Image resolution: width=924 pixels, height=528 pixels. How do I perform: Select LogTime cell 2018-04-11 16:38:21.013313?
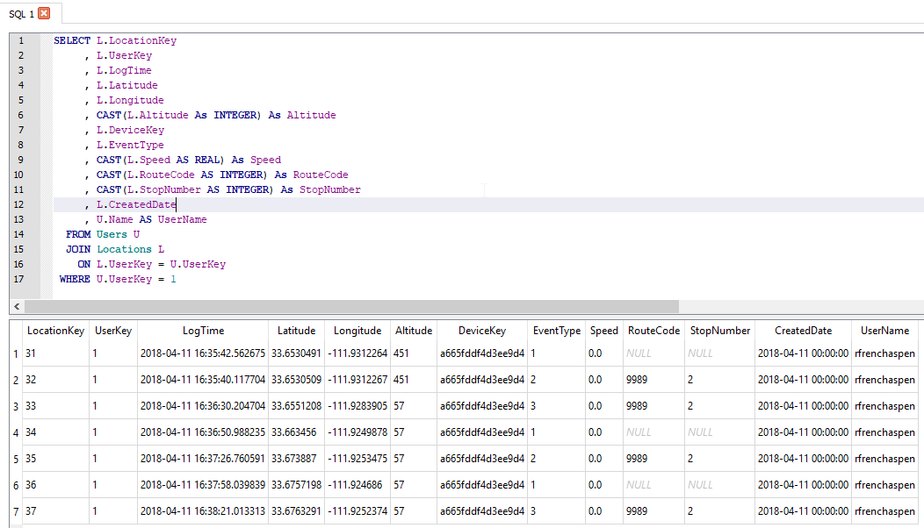(x=203, y=511)
